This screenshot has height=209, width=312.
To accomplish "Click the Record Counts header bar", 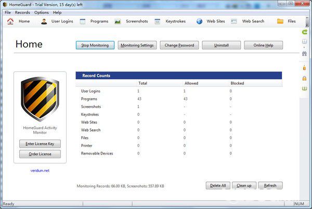I will pyautogui.click(x=179, y=75).
